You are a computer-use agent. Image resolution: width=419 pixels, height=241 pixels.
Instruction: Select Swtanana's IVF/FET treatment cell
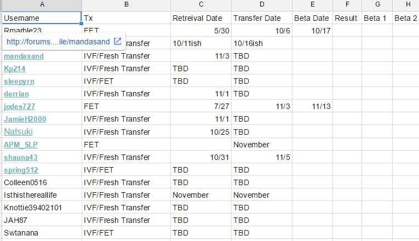126,233
